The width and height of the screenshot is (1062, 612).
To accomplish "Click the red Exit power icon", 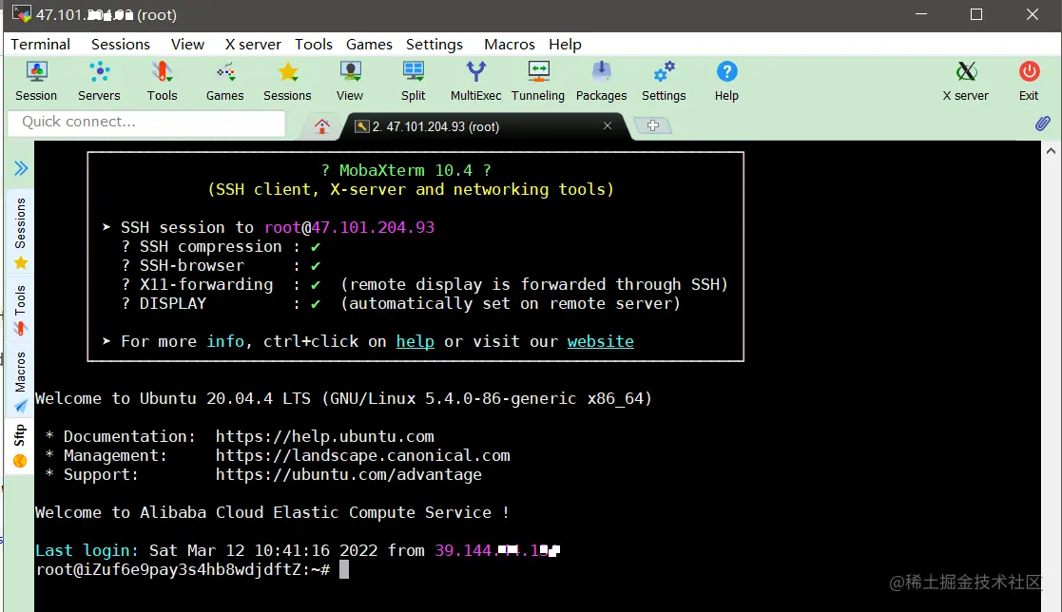I will pyautogui.click(x=1029, y=81).
